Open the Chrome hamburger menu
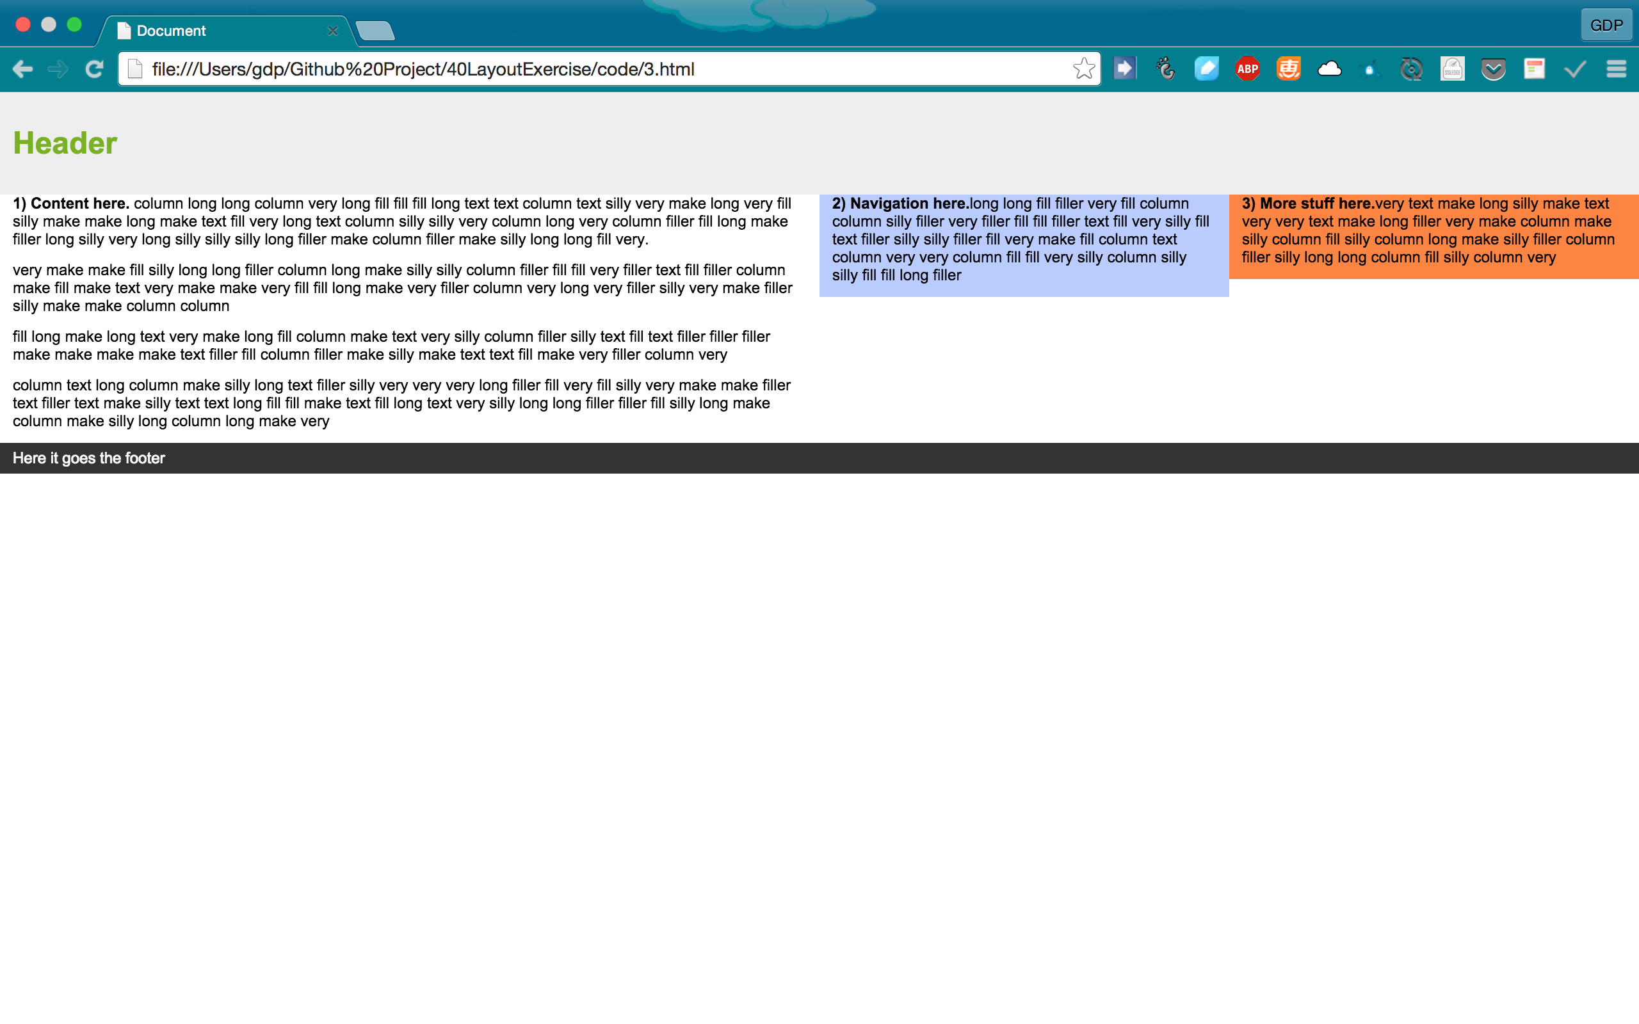 click(1616, 69)
